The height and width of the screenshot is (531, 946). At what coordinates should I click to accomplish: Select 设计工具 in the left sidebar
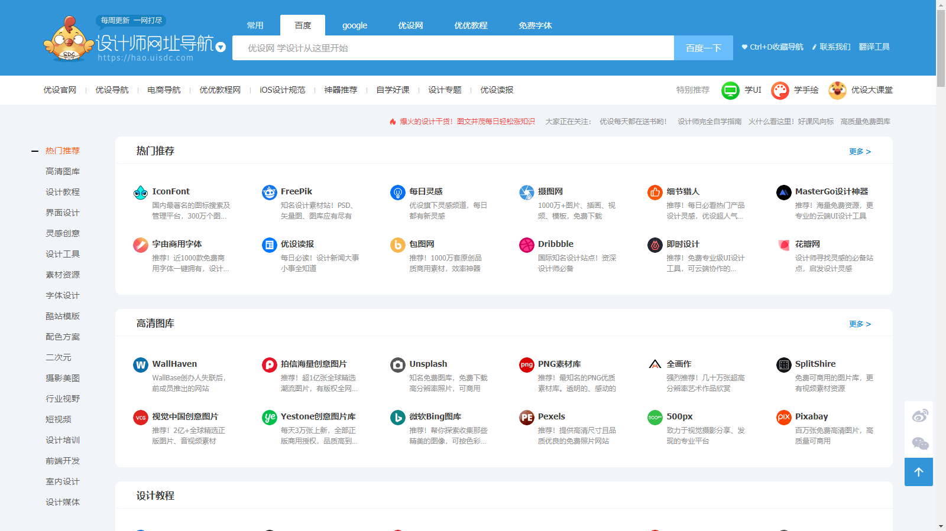[63, 254]
